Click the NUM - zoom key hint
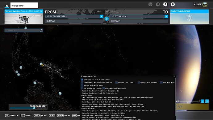 pos(52,115)
